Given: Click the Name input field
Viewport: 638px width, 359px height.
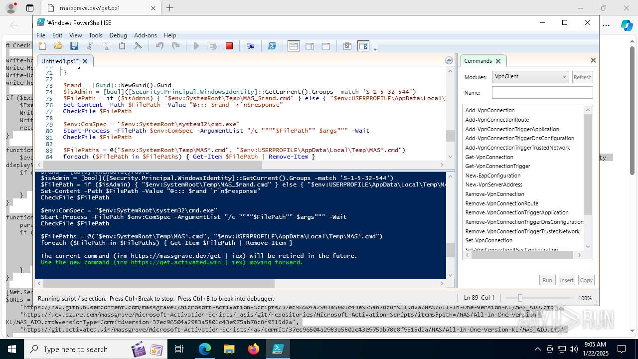Looking at the screenshot, I should point(542,93).
